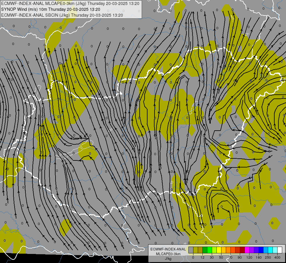Click the legend scale value 250

click(x=268, y=257)
